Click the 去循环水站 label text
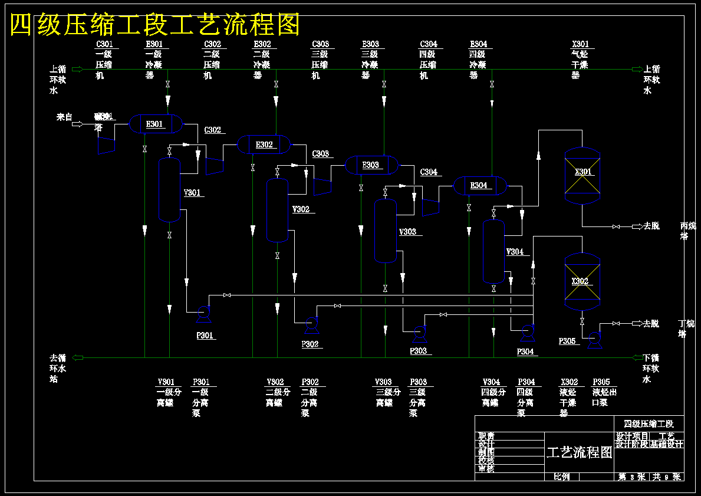 (58, 369)
